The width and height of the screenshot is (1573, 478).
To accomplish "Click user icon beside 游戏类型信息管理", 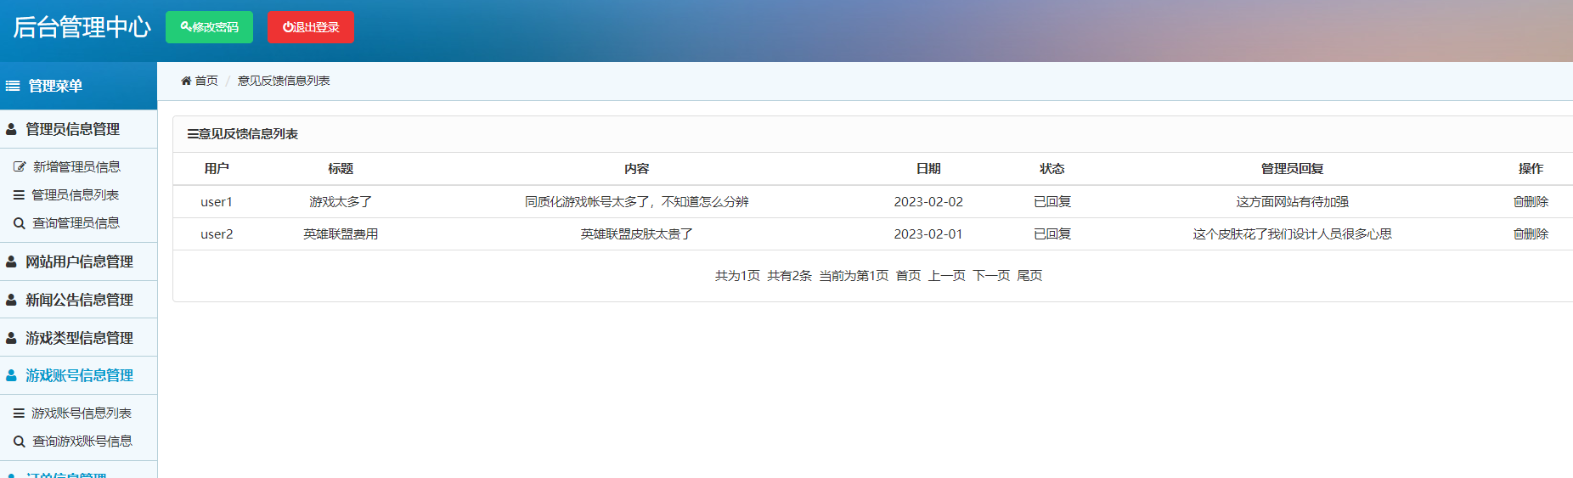I will coord(11,338).
